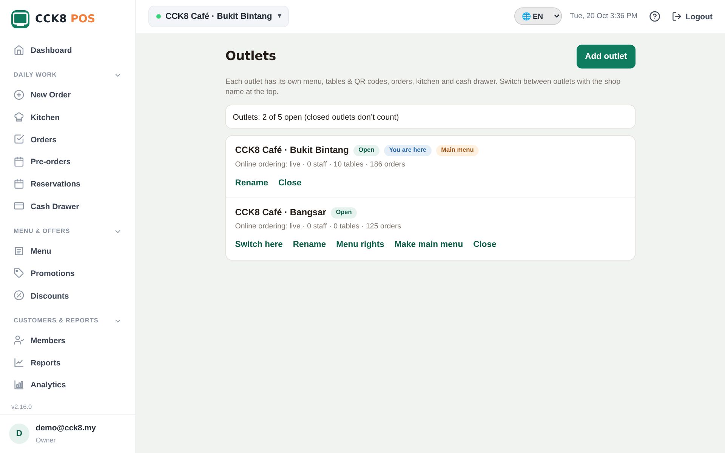Switch here to Bangsar outlet

pyautogui.click(x=259, y=244)
